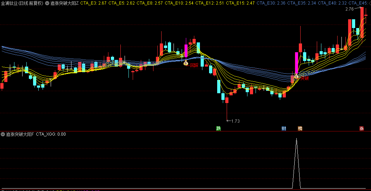Select the CTA_E10: 2.54 value
The height and width of the screenshot is (191, 371).
tap(179, 3)
